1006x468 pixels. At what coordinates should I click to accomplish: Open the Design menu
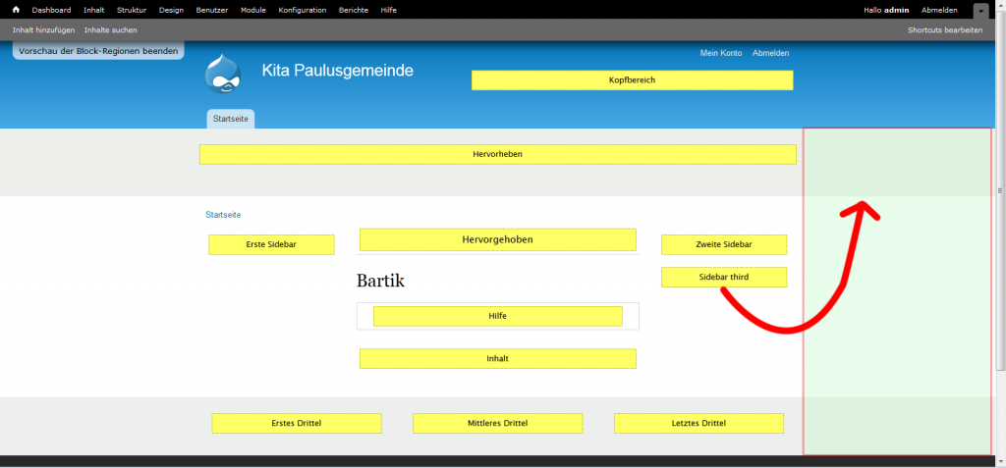point(171,10)
